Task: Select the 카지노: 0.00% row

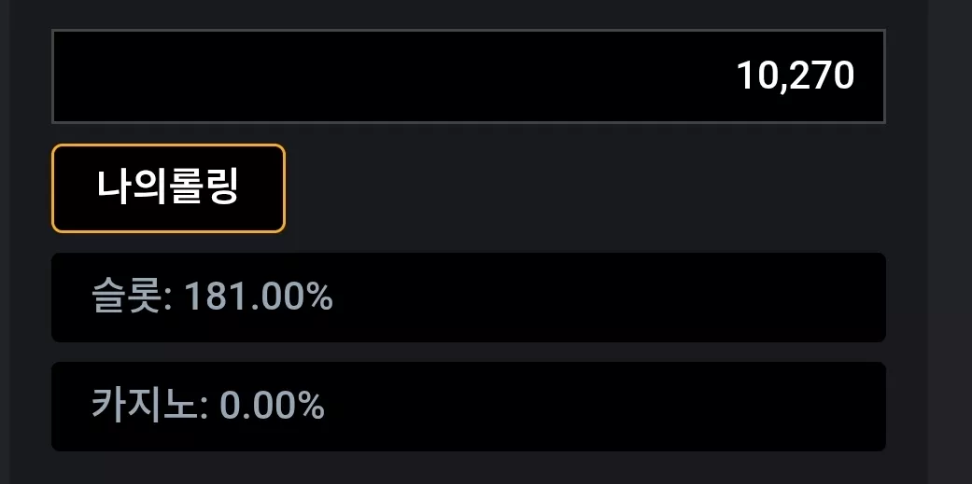Action: [469, 407]
